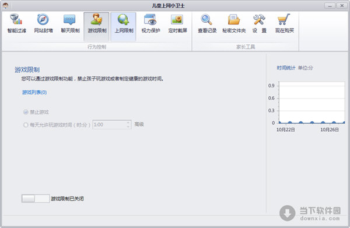This screenshot has height=228, width=350.
Task: Open the 秘密文件夹 secret folder
Action: (234, 24)
